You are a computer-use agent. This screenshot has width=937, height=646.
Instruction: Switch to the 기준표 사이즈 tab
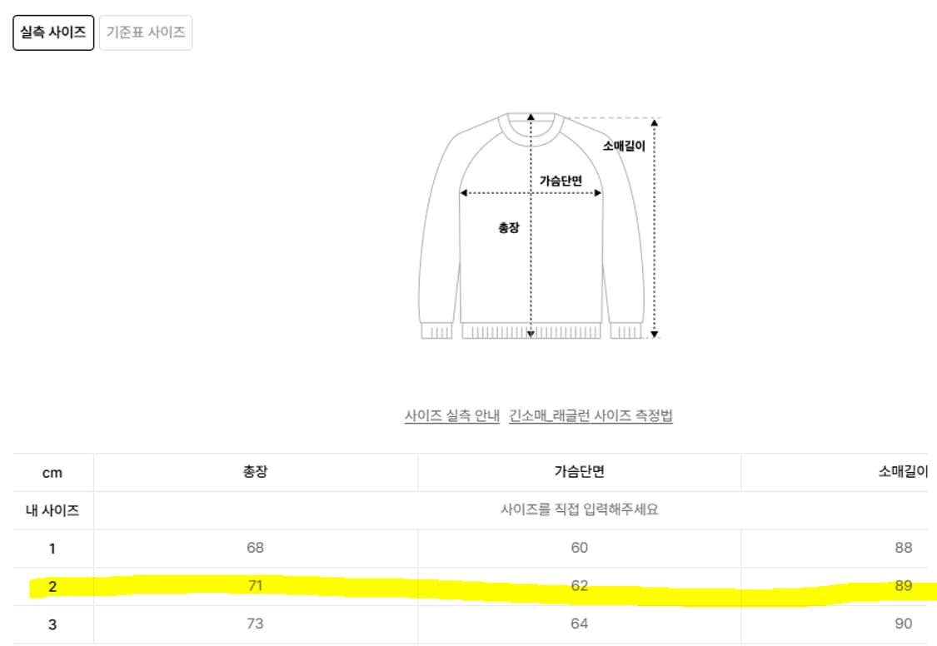point(147,32)
